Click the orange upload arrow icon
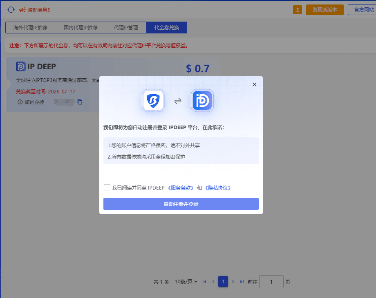 tap(298, 10)
